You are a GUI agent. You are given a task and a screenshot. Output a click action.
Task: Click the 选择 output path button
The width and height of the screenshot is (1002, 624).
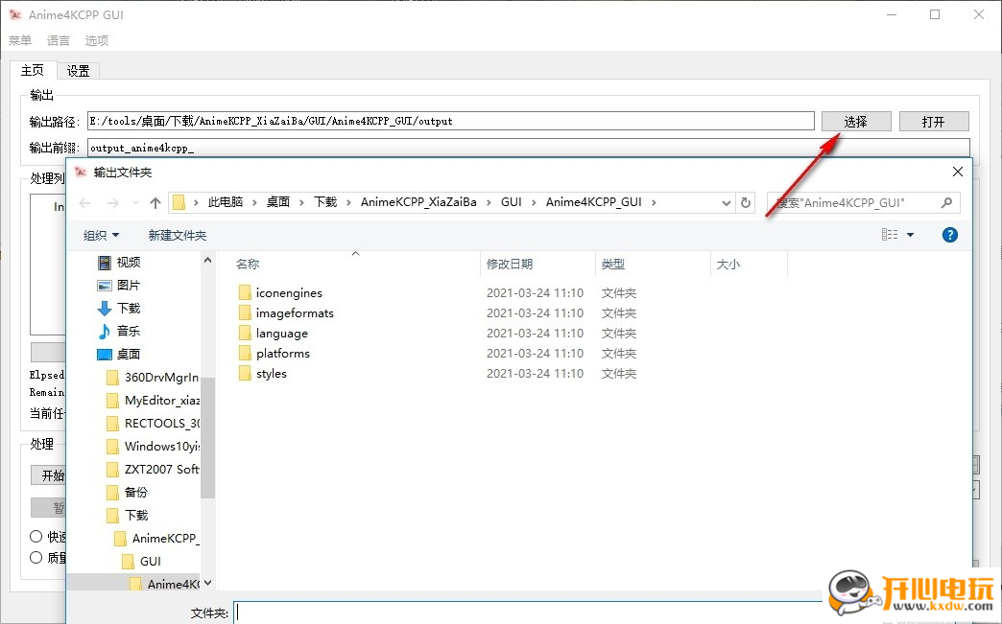point(856,121)
